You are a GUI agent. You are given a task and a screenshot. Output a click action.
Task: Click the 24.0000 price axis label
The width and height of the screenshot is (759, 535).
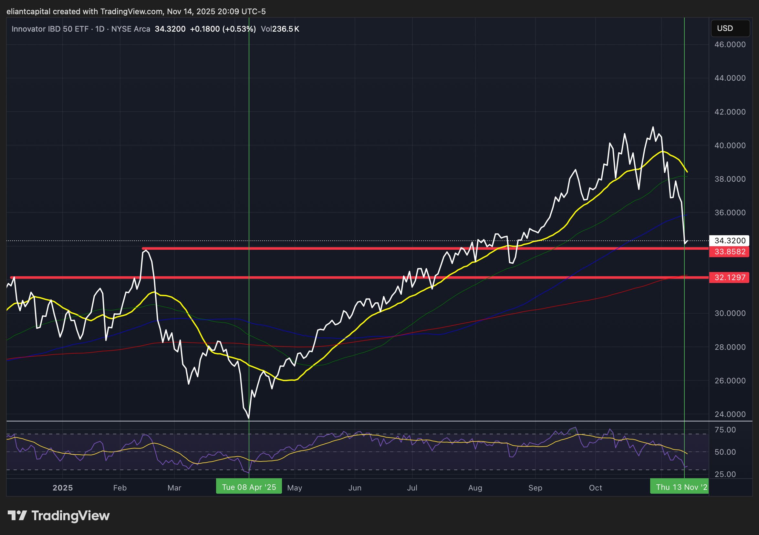pyautogui.click(x=730, y=414)
